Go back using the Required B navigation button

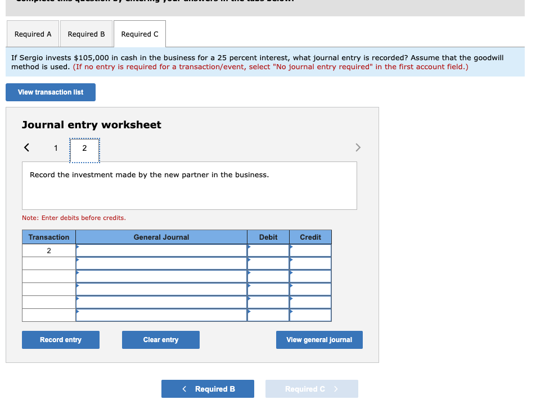208,388
